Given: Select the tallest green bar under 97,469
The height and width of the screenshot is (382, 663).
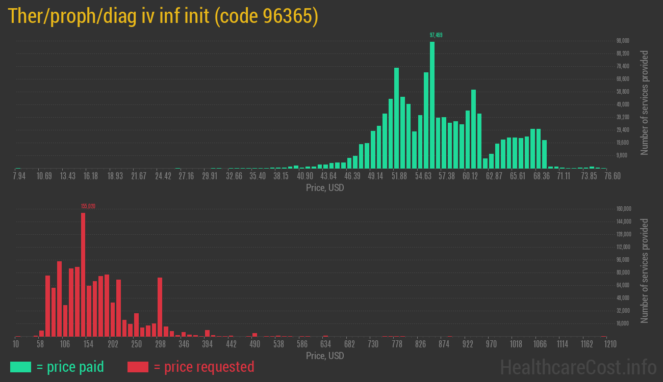Looking at the screenshot, I should tap(432, 105).
